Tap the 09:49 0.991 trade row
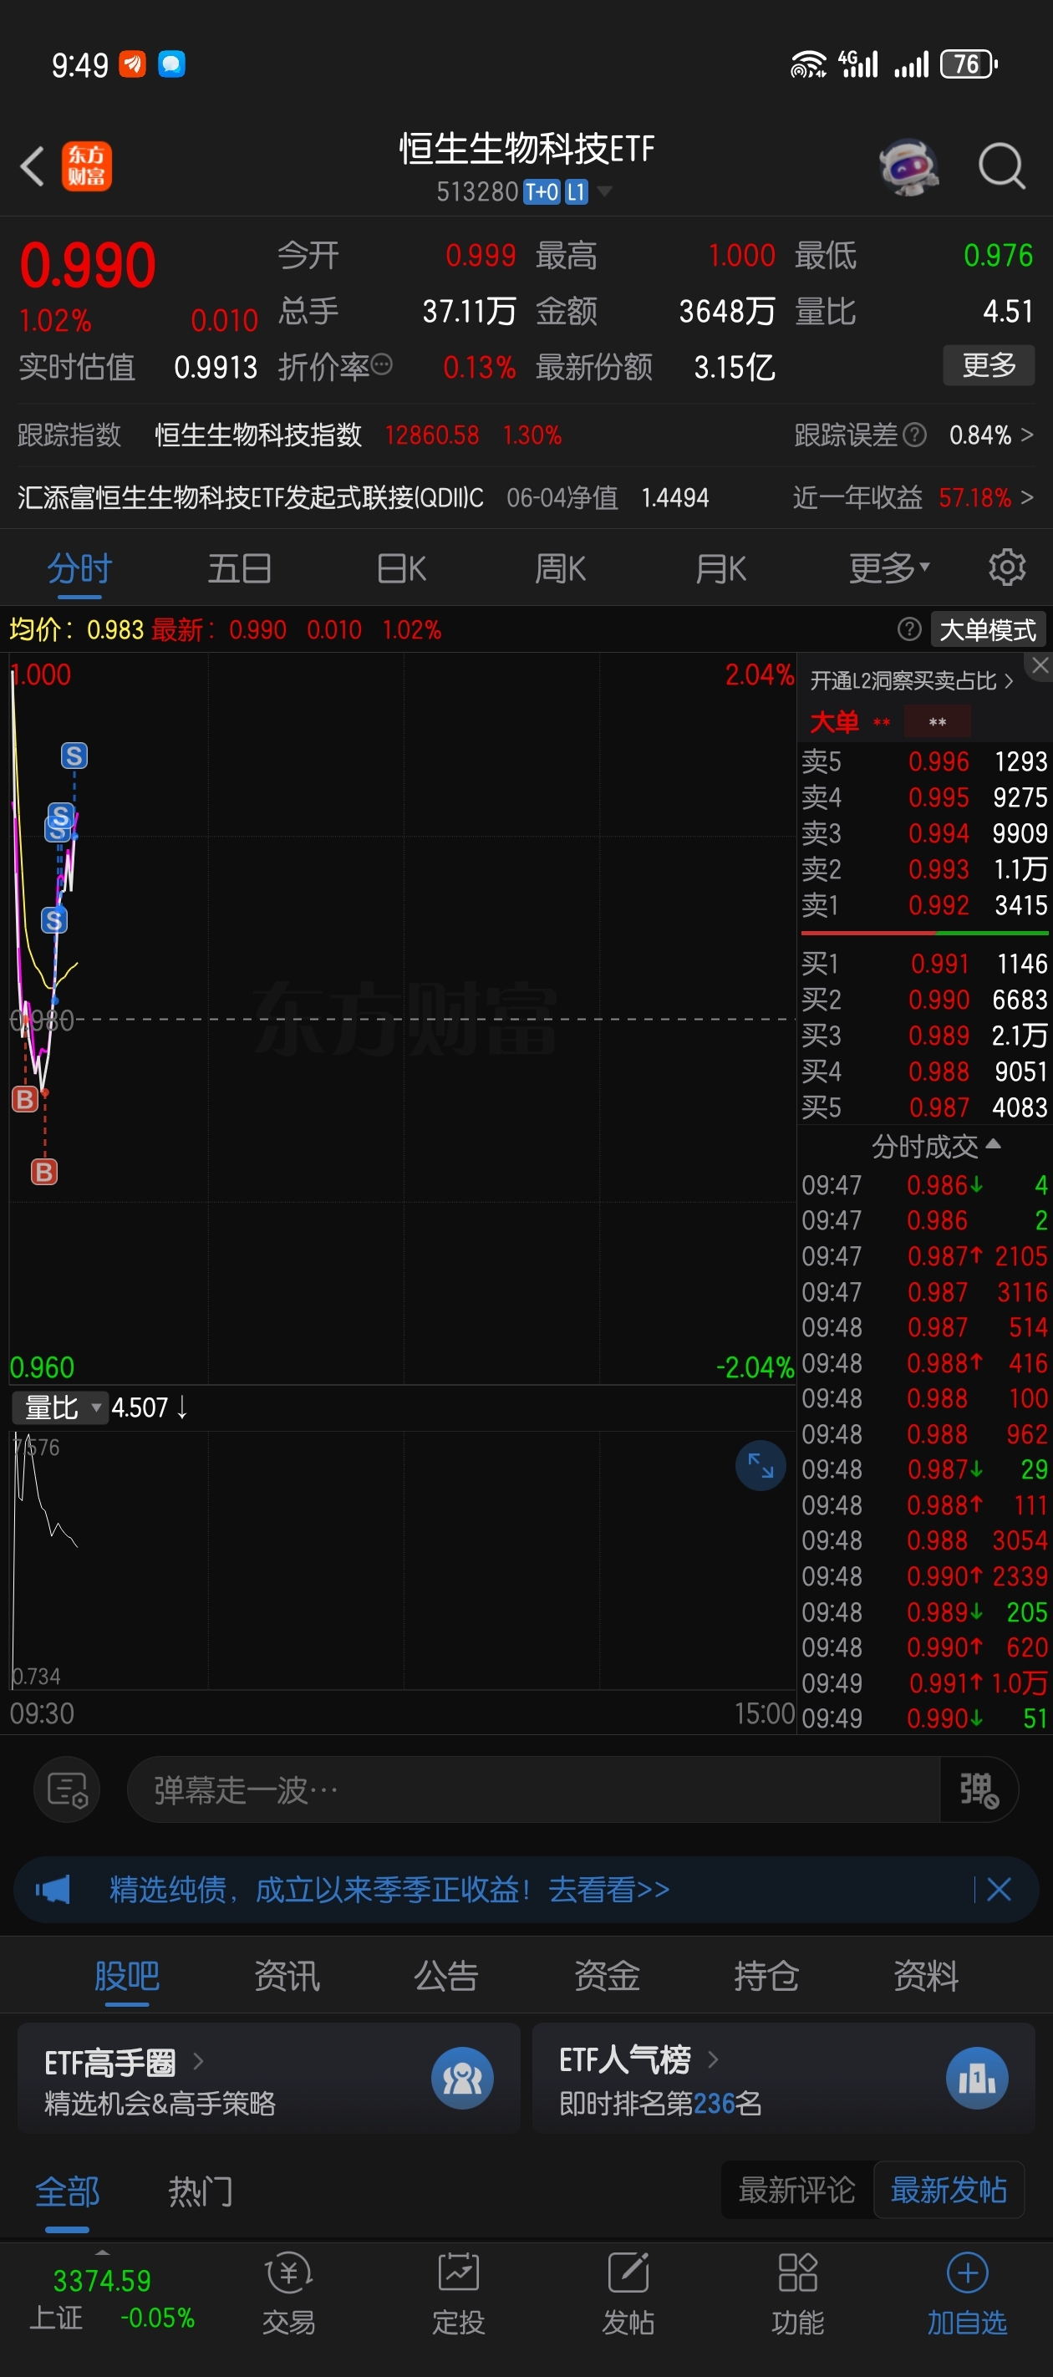Screen dimensions: 1053x2377 pos(925,1682)
